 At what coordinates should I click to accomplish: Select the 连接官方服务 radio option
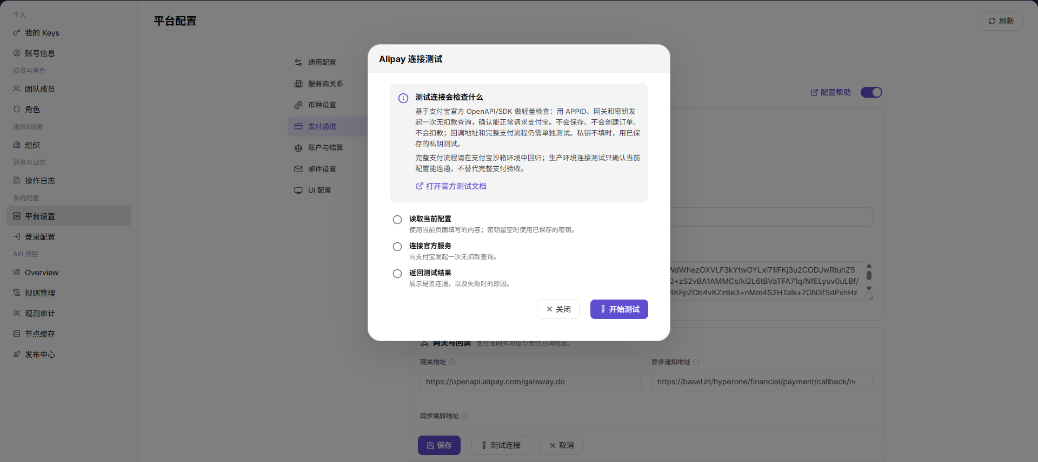click(397, 247)
